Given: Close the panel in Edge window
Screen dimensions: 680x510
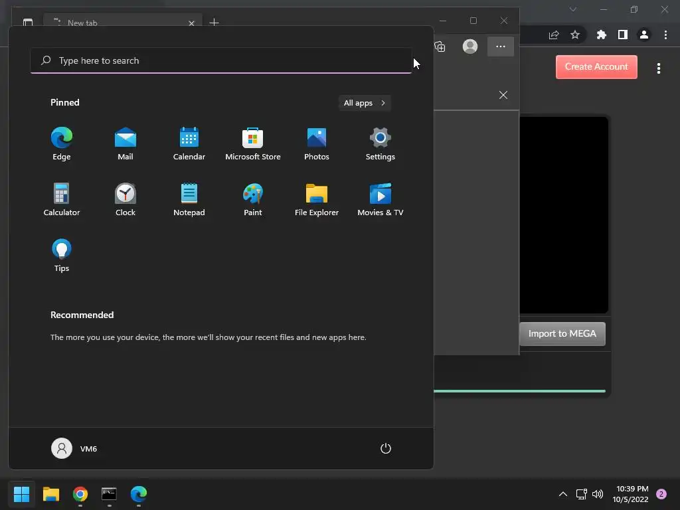Looking at the screenshot, I should point(503,95).
